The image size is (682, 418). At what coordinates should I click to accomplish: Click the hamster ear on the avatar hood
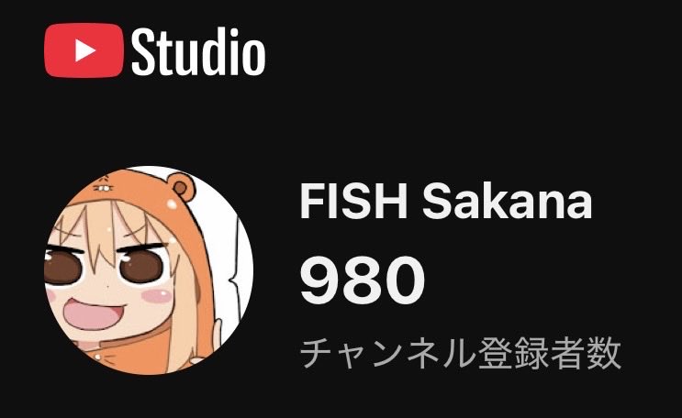pos(183,187)
